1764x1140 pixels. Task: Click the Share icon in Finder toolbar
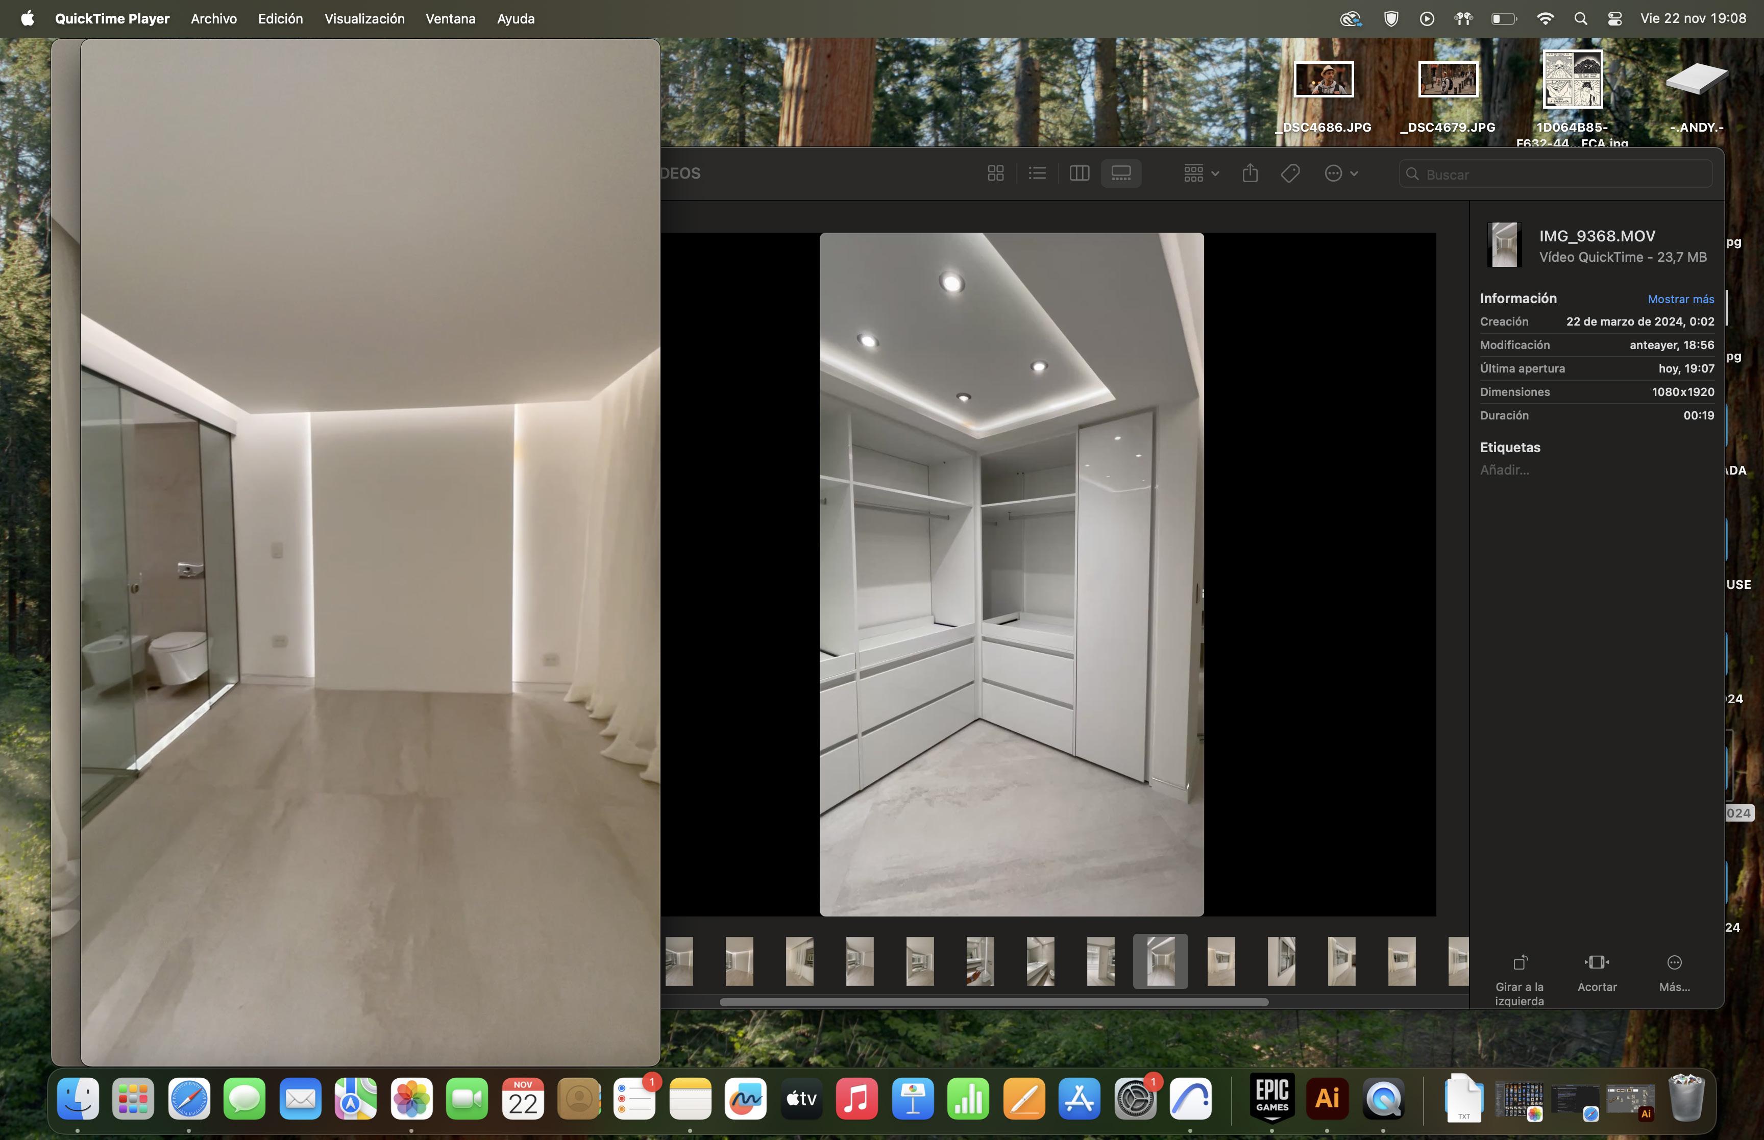pyautogui.click(x=1251, y=173)
